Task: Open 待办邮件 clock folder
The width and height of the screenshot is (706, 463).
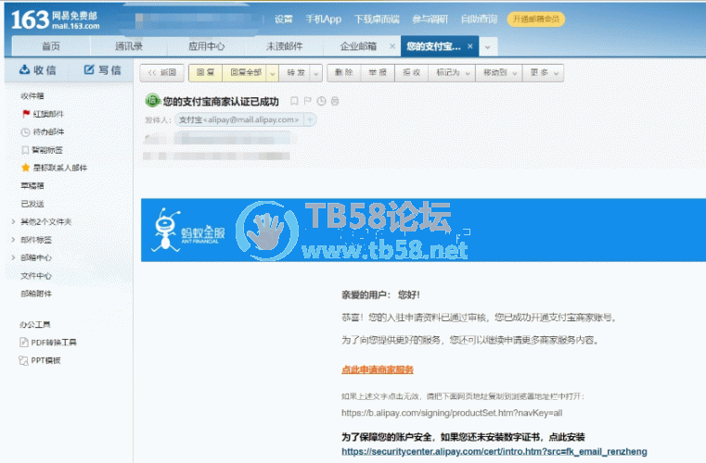Action: click(43, 132)
